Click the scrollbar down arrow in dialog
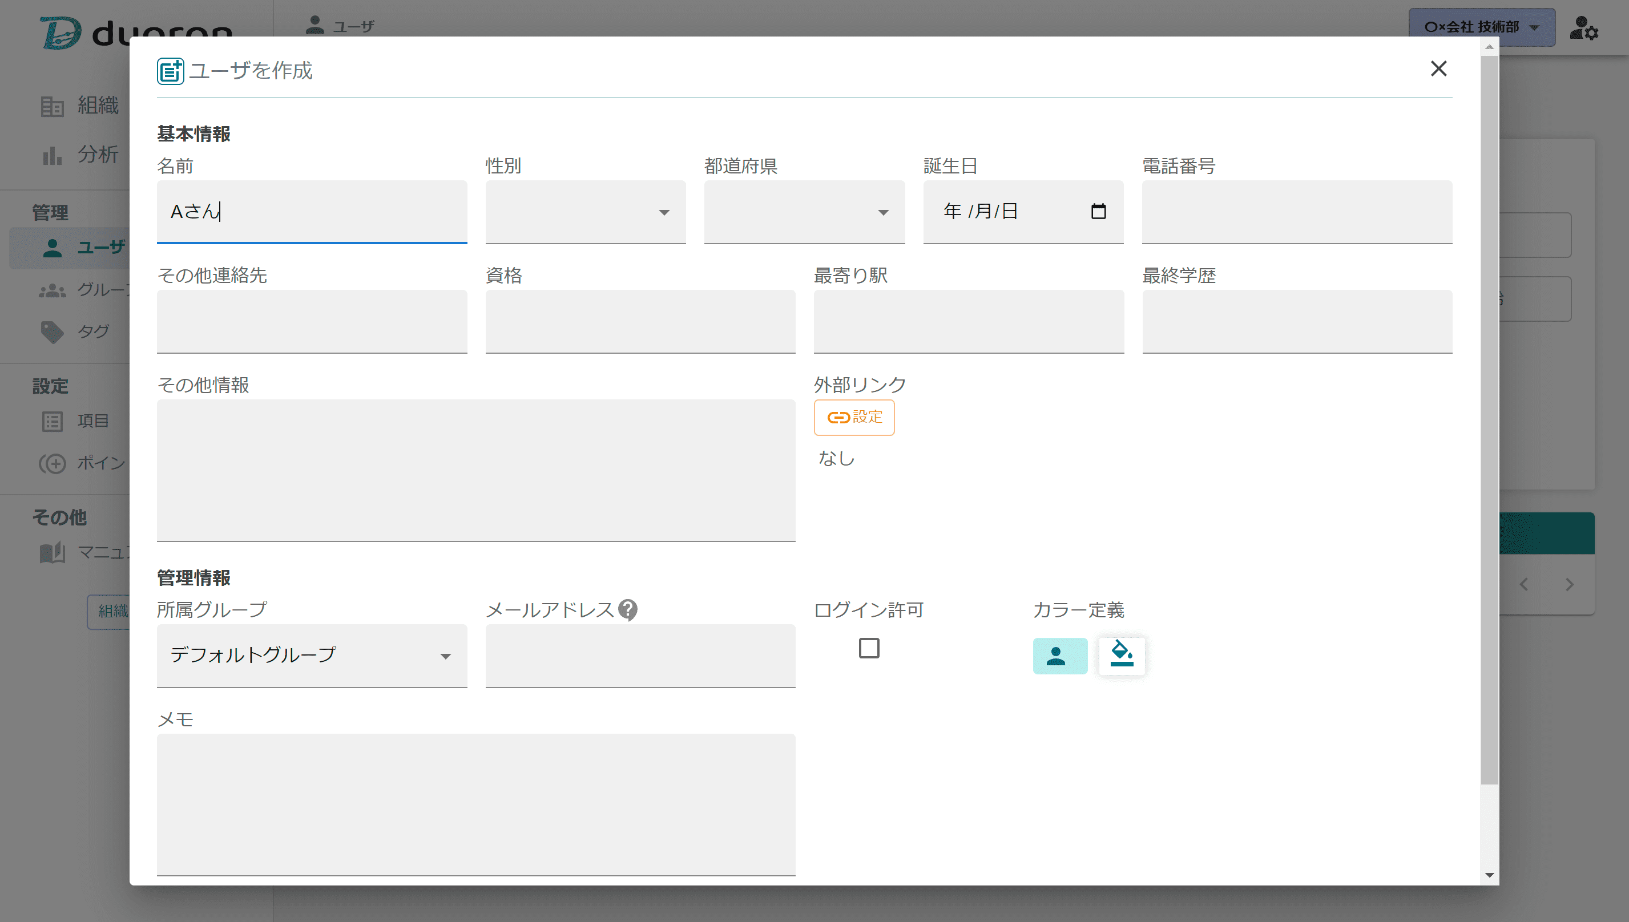The height and width of the screenshot is (922, 1629). point(1489,875)
